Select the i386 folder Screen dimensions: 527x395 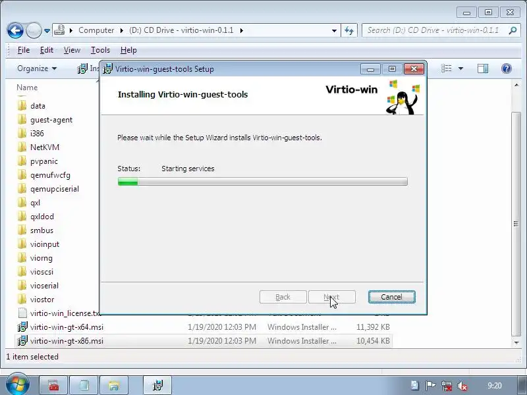[37, 134]
